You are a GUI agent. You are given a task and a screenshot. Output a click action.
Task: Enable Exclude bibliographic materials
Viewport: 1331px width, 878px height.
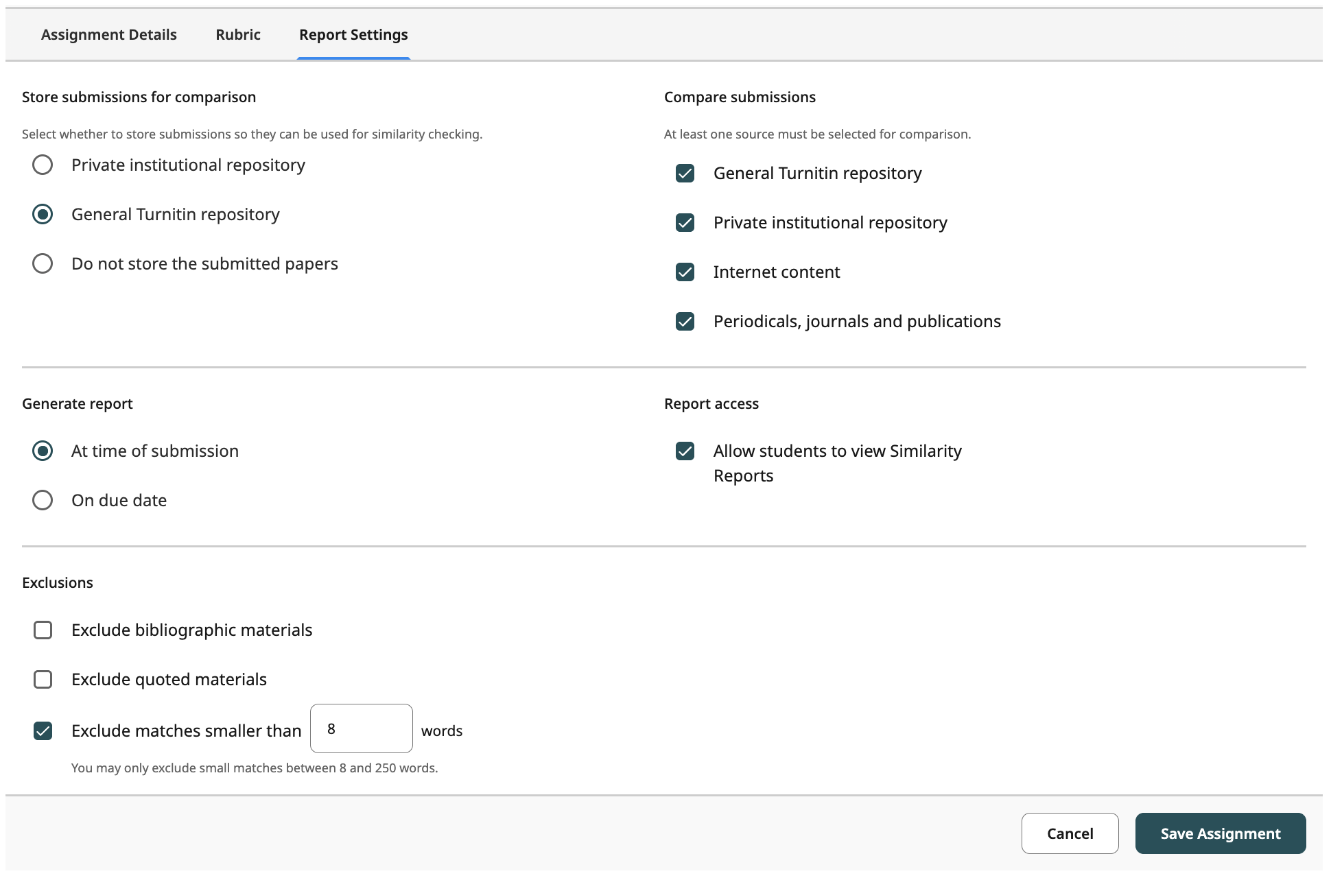pyautogui.click(x=43, y=630)
